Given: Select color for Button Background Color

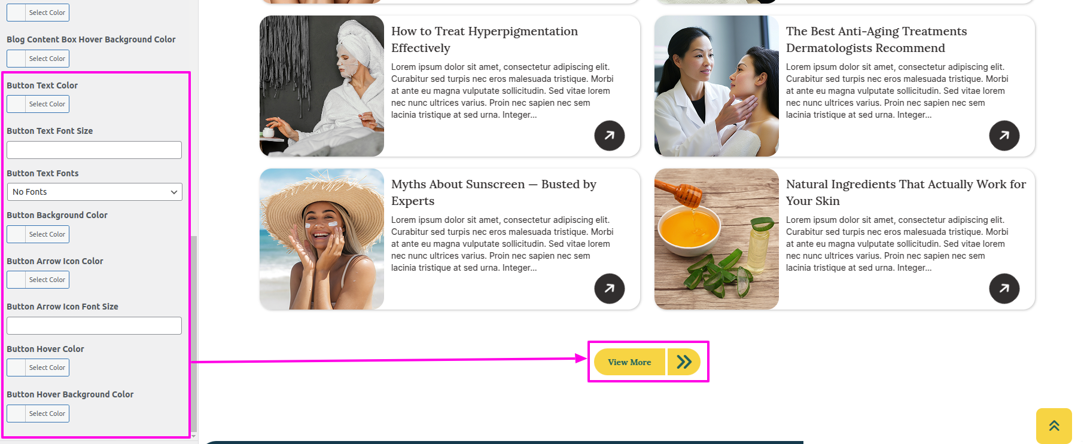Looking at the screenshot, I should point(38,234).
